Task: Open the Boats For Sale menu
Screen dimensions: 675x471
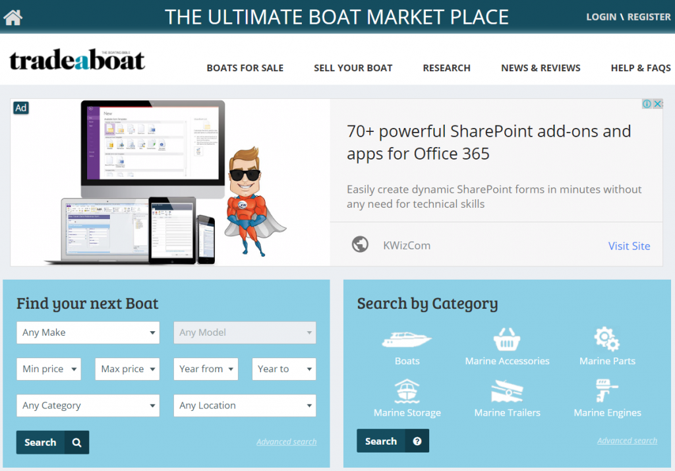Action: click(x=245, y=68)
